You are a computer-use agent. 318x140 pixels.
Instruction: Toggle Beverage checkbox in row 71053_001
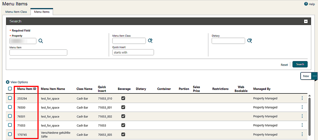123,107
